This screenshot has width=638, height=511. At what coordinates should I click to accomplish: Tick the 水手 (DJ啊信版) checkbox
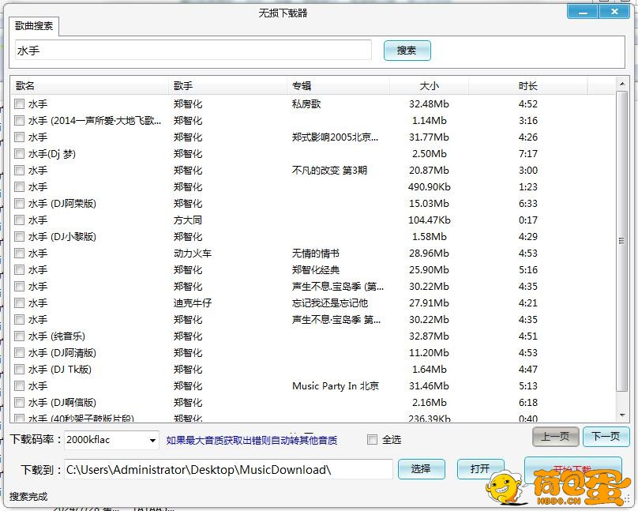[19, 403]
